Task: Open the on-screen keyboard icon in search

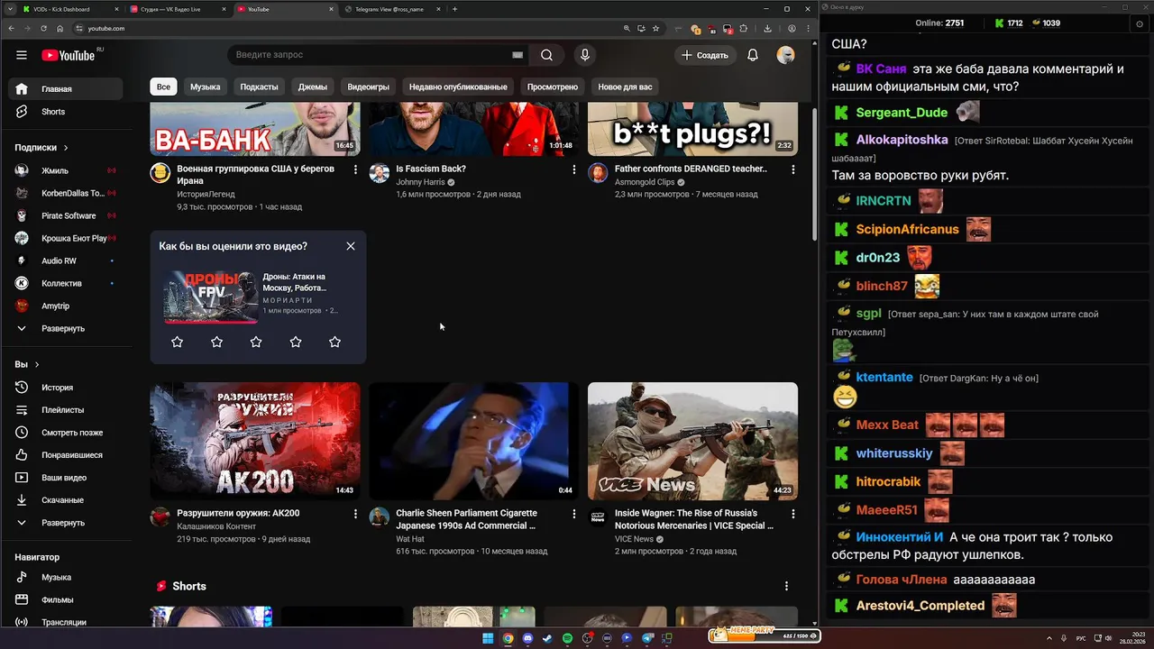Action: coord(517,55)
